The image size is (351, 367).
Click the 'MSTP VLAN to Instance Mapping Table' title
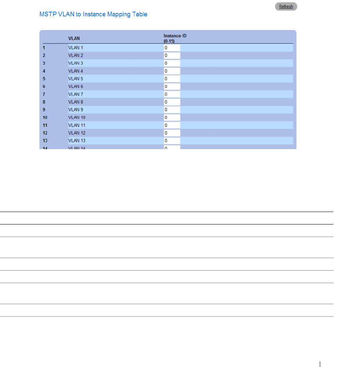tap(93, 14)
